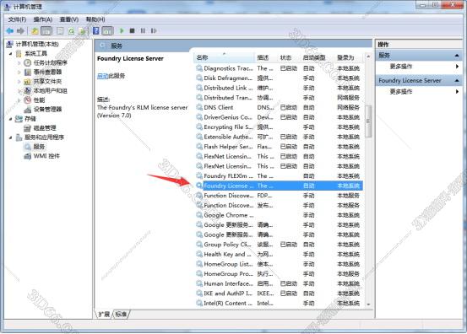Select the 磁盘管理 tree node

45,128
